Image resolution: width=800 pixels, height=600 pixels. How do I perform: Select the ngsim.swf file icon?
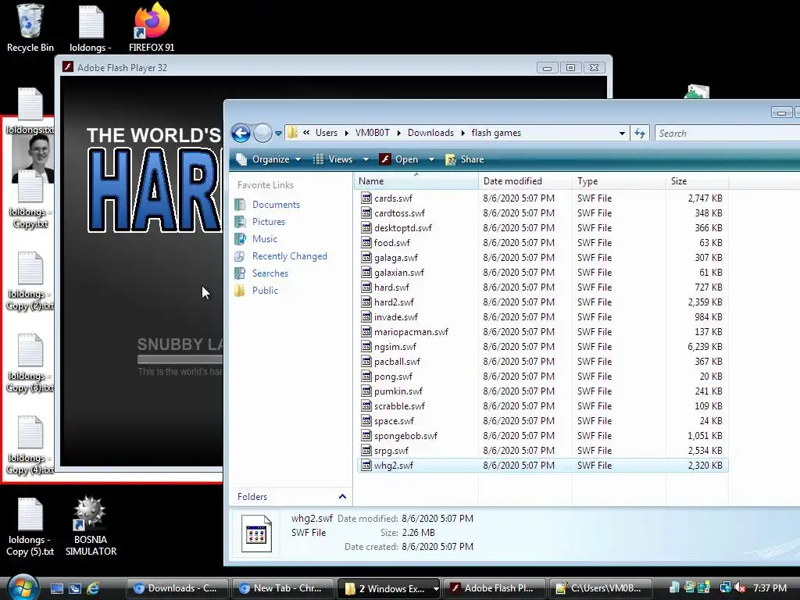(x=366, y=346)
